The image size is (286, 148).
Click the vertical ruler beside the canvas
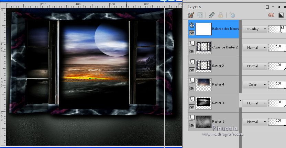3,77
